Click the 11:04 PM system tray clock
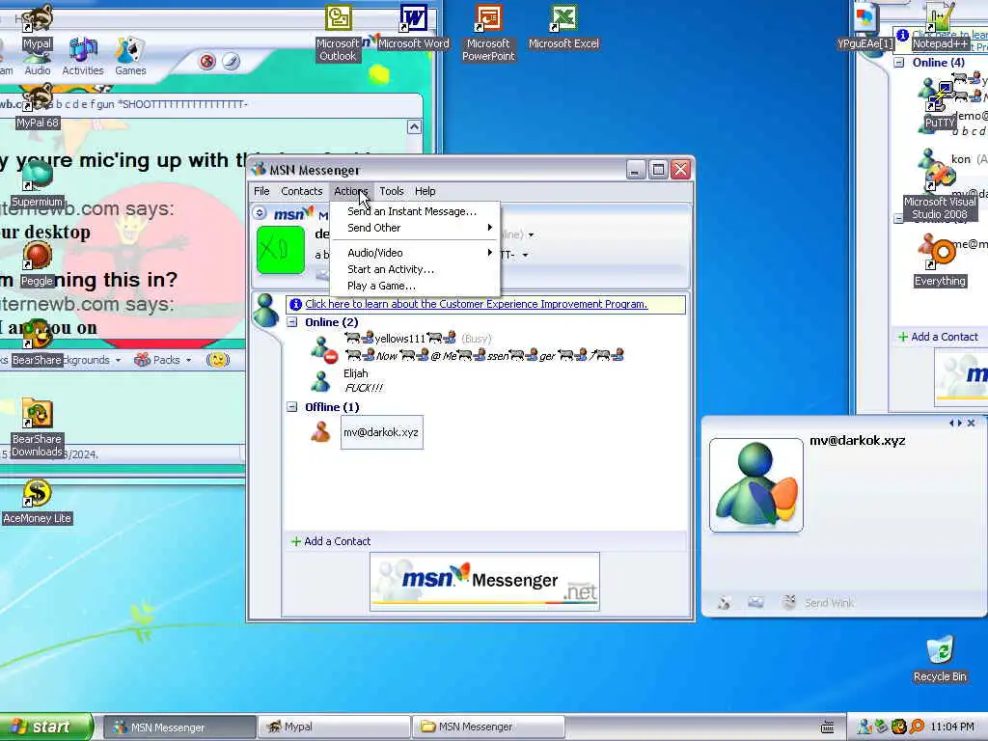The width and height of the screenshot is (988, 741). [951, 727]
